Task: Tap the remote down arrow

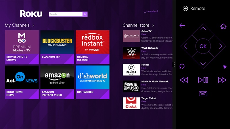Action: pyautogui.click(x=203, y=64)
